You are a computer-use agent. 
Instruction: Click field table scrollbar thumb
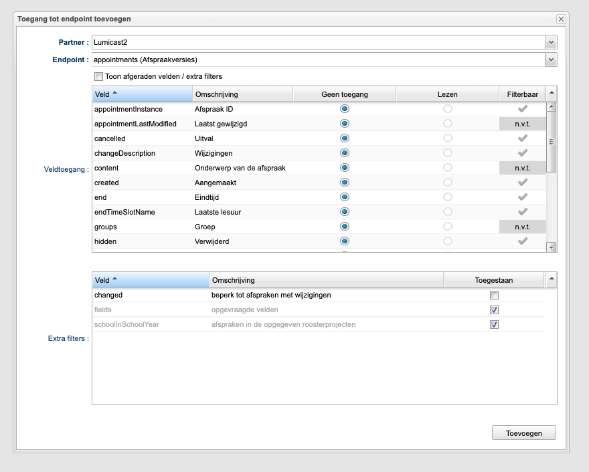[552, 142]
